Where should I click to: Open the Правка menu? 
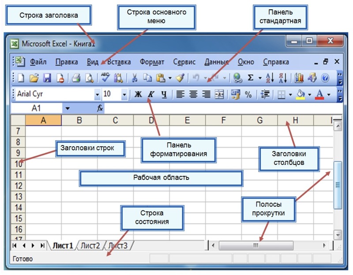tap(67, 62)
